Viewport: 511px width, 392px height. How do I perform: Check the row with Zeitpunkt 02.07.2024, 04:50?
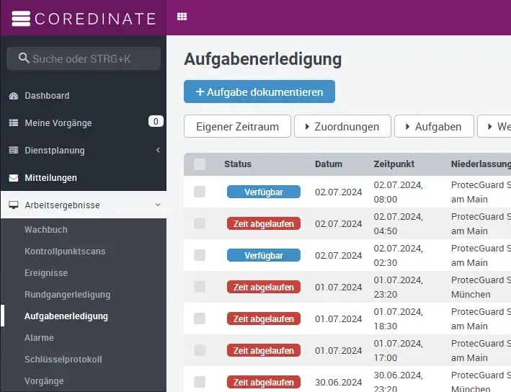[200, 223]
